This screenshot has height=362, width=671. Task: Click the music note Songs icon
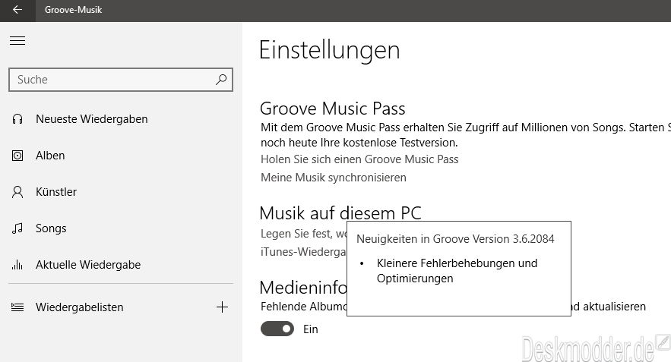tap(17, 228)
